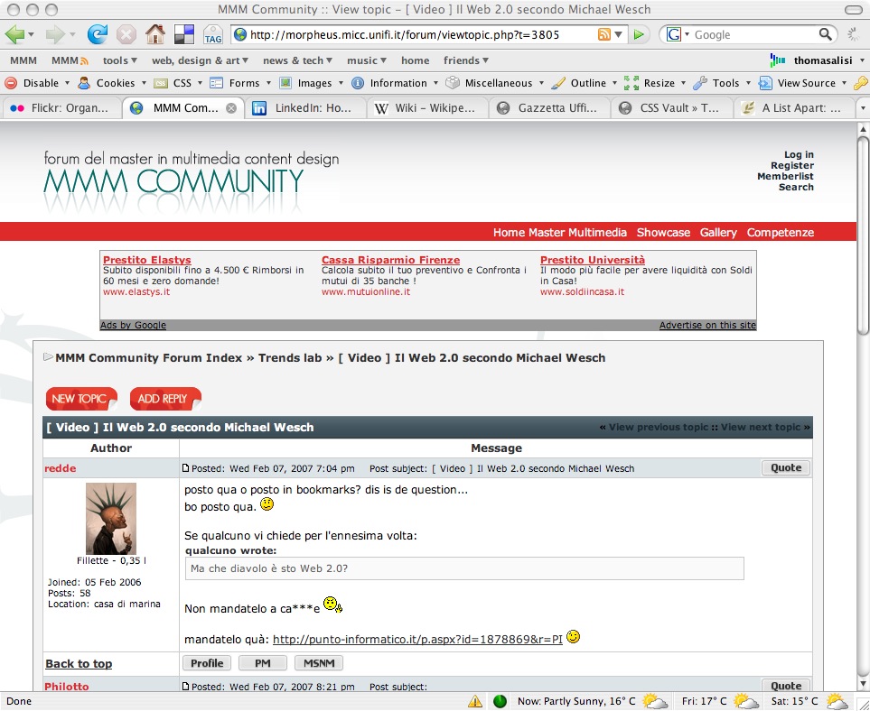Click the warning triangle icon in the status bar
The height and width of the screenshot is (711, 870).
pos(475,701)
